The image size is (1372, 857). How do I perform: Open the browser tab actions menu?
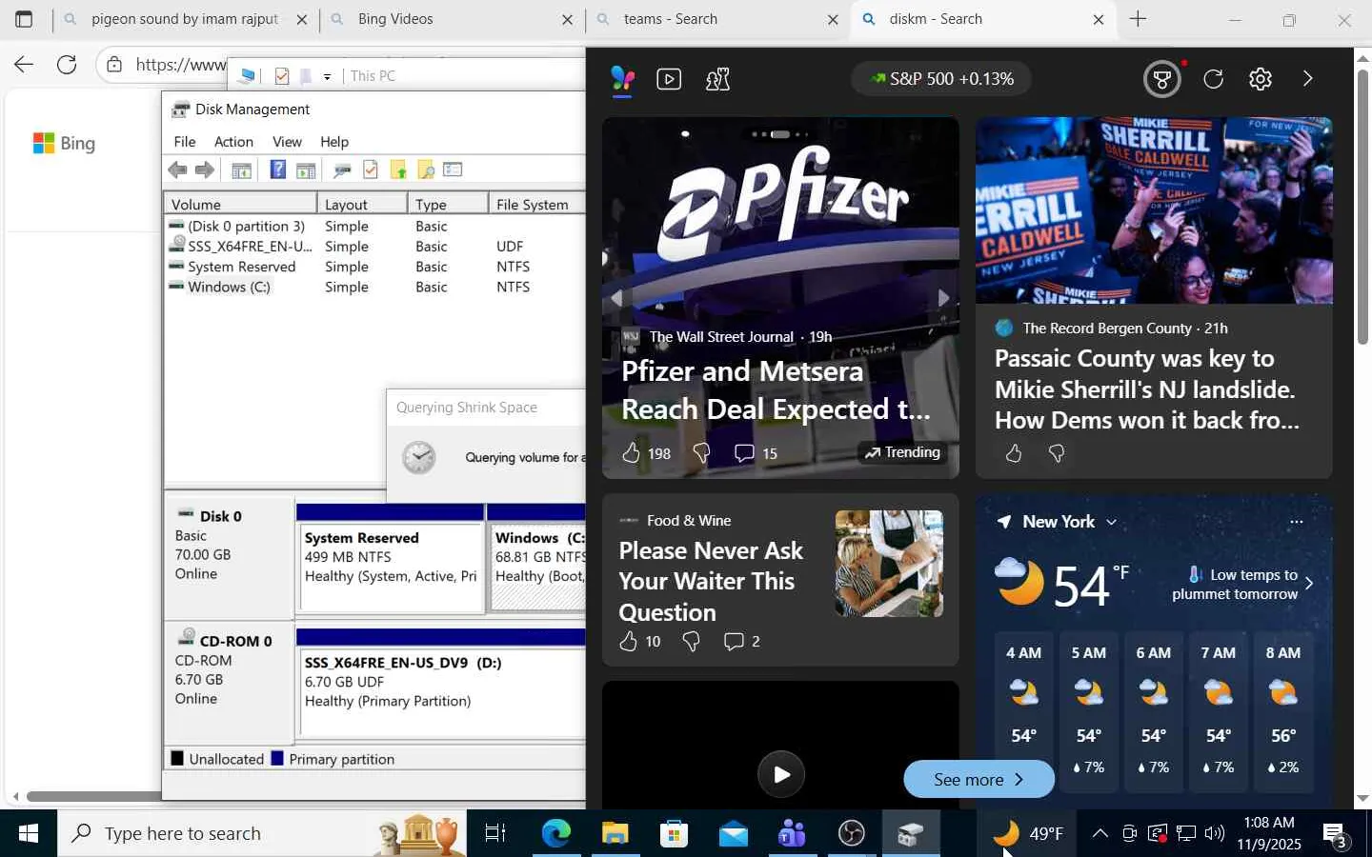(24, 19)
